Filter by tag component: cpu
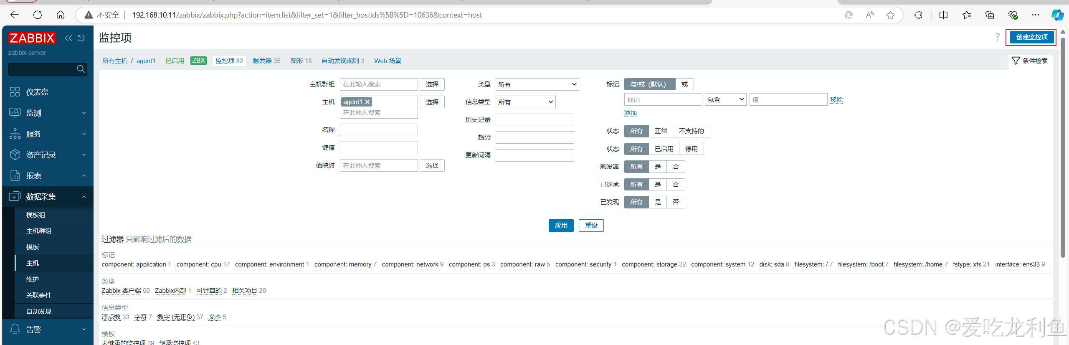 (x=199, y=264)
